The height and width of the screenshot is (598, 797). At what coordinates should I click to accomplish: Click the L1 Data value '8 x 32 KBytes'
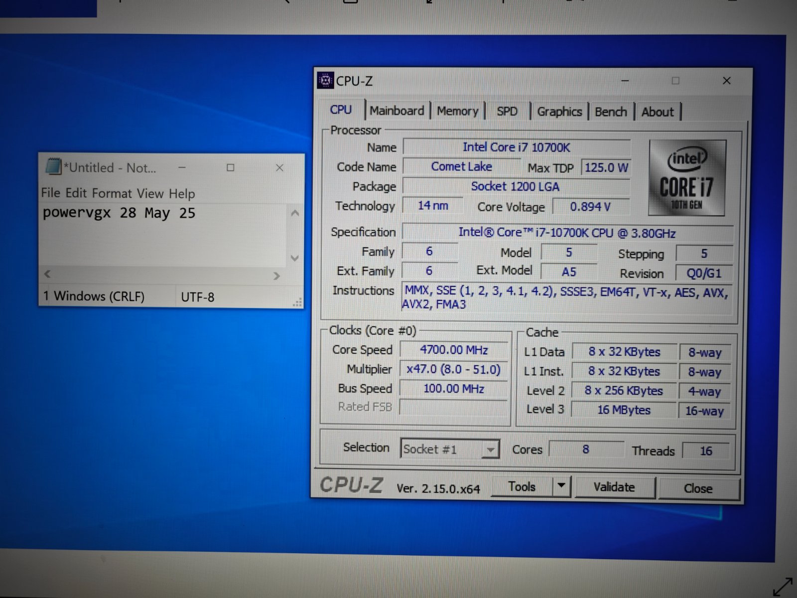point(624,352)
